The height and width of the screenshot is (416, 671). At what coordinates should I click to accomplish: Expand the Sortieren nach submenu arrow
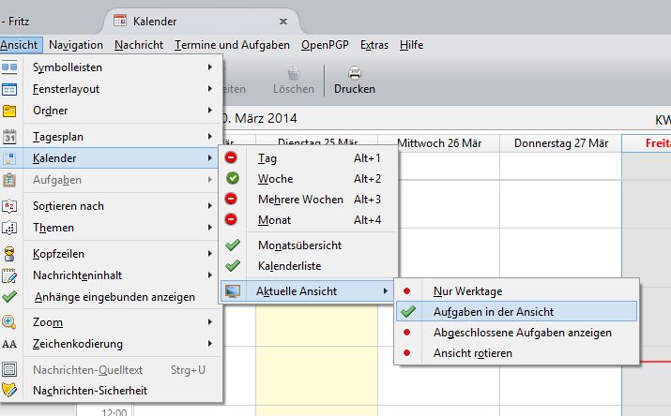[x=209, y=206]
